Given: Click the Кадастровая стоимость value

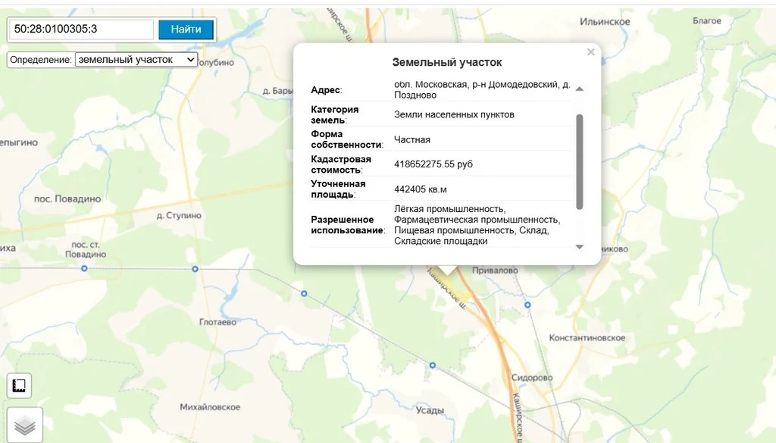Looking at the screenshot, I should tap(433, 164).
